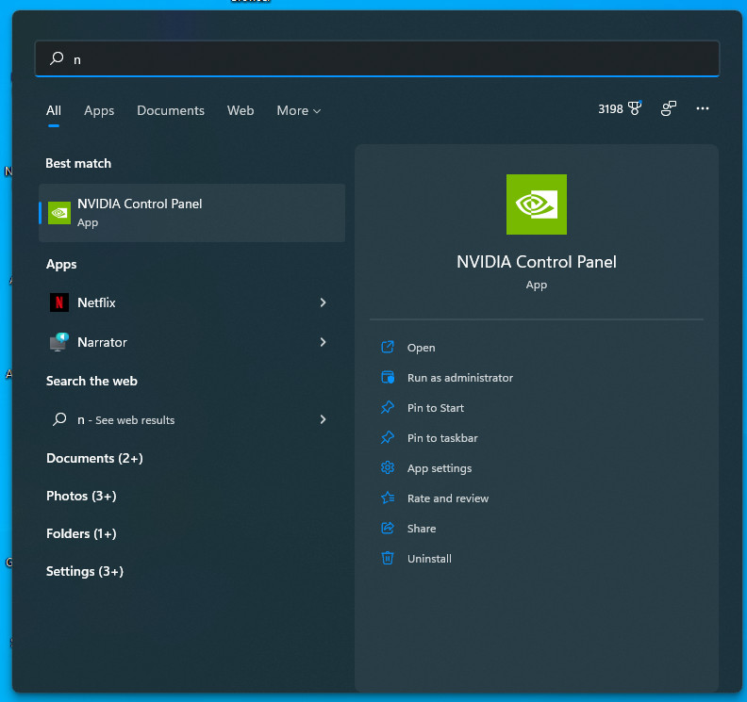This screenshot has width=747, height=702.
Task: Open the More filter dropdown
Action: [298, 110]
